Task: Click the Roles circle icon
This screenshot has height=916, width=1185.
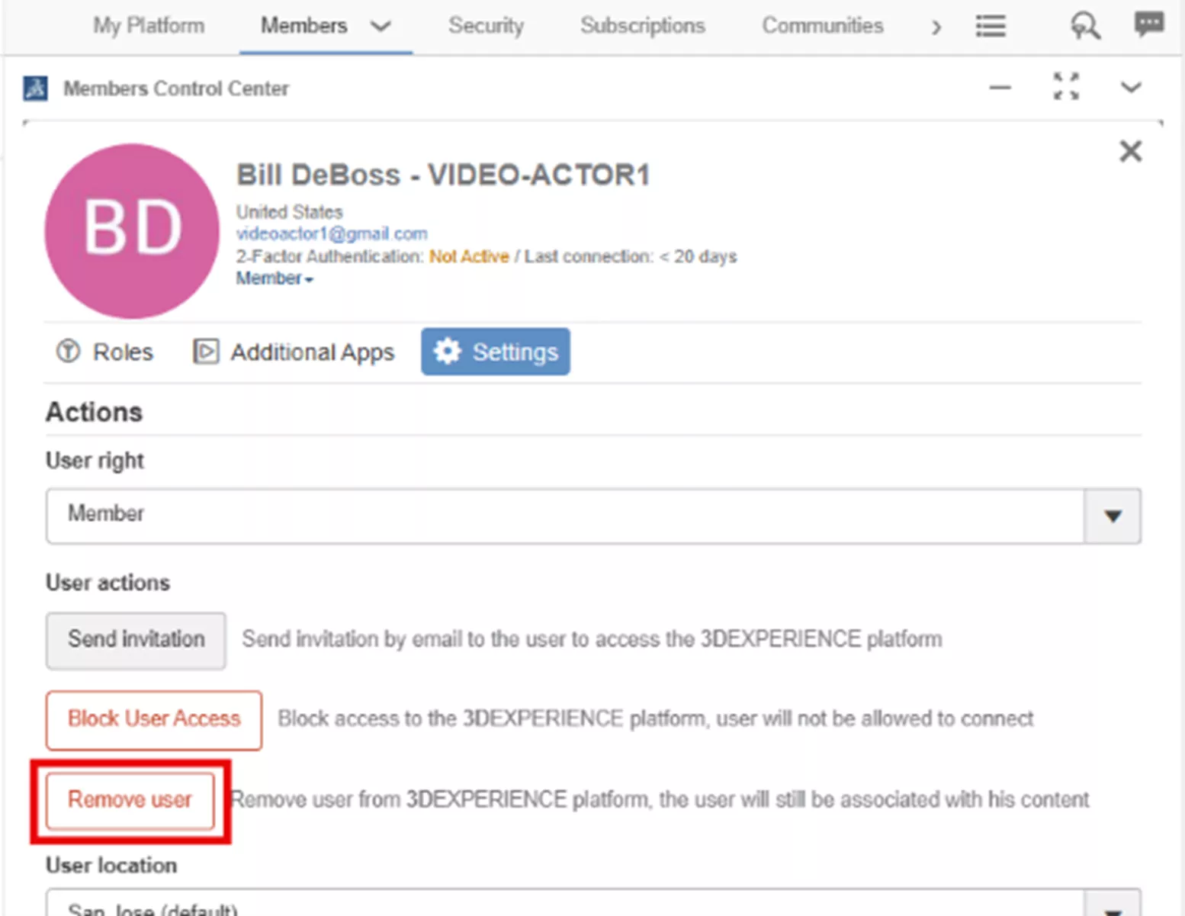Action: click(68, 351)
